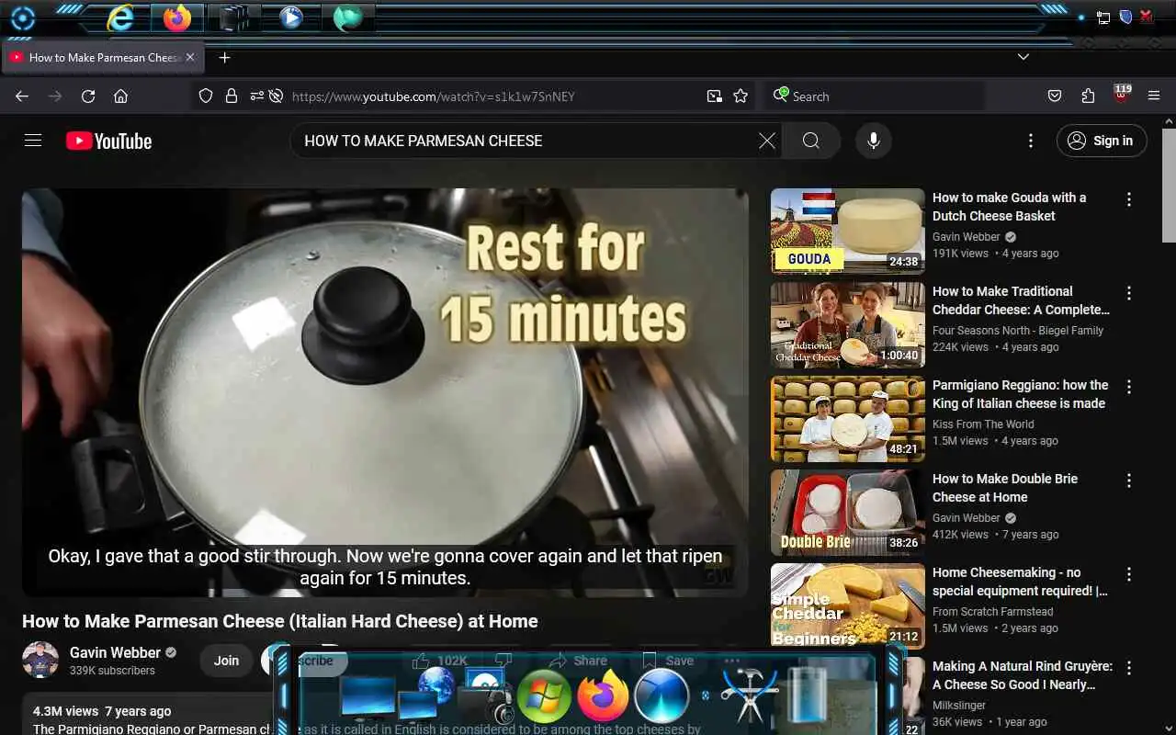Open Internet Explorer from top taskbar
Image resolution: width=1176 pixels, height=735 pixels.
point(120,17)
